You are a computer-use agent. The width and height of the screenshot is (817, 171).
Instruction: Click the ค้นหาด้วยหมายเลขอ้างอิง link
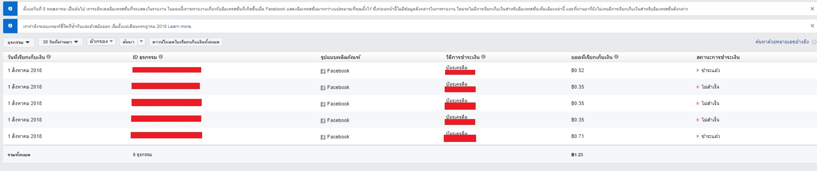point(782,42)
